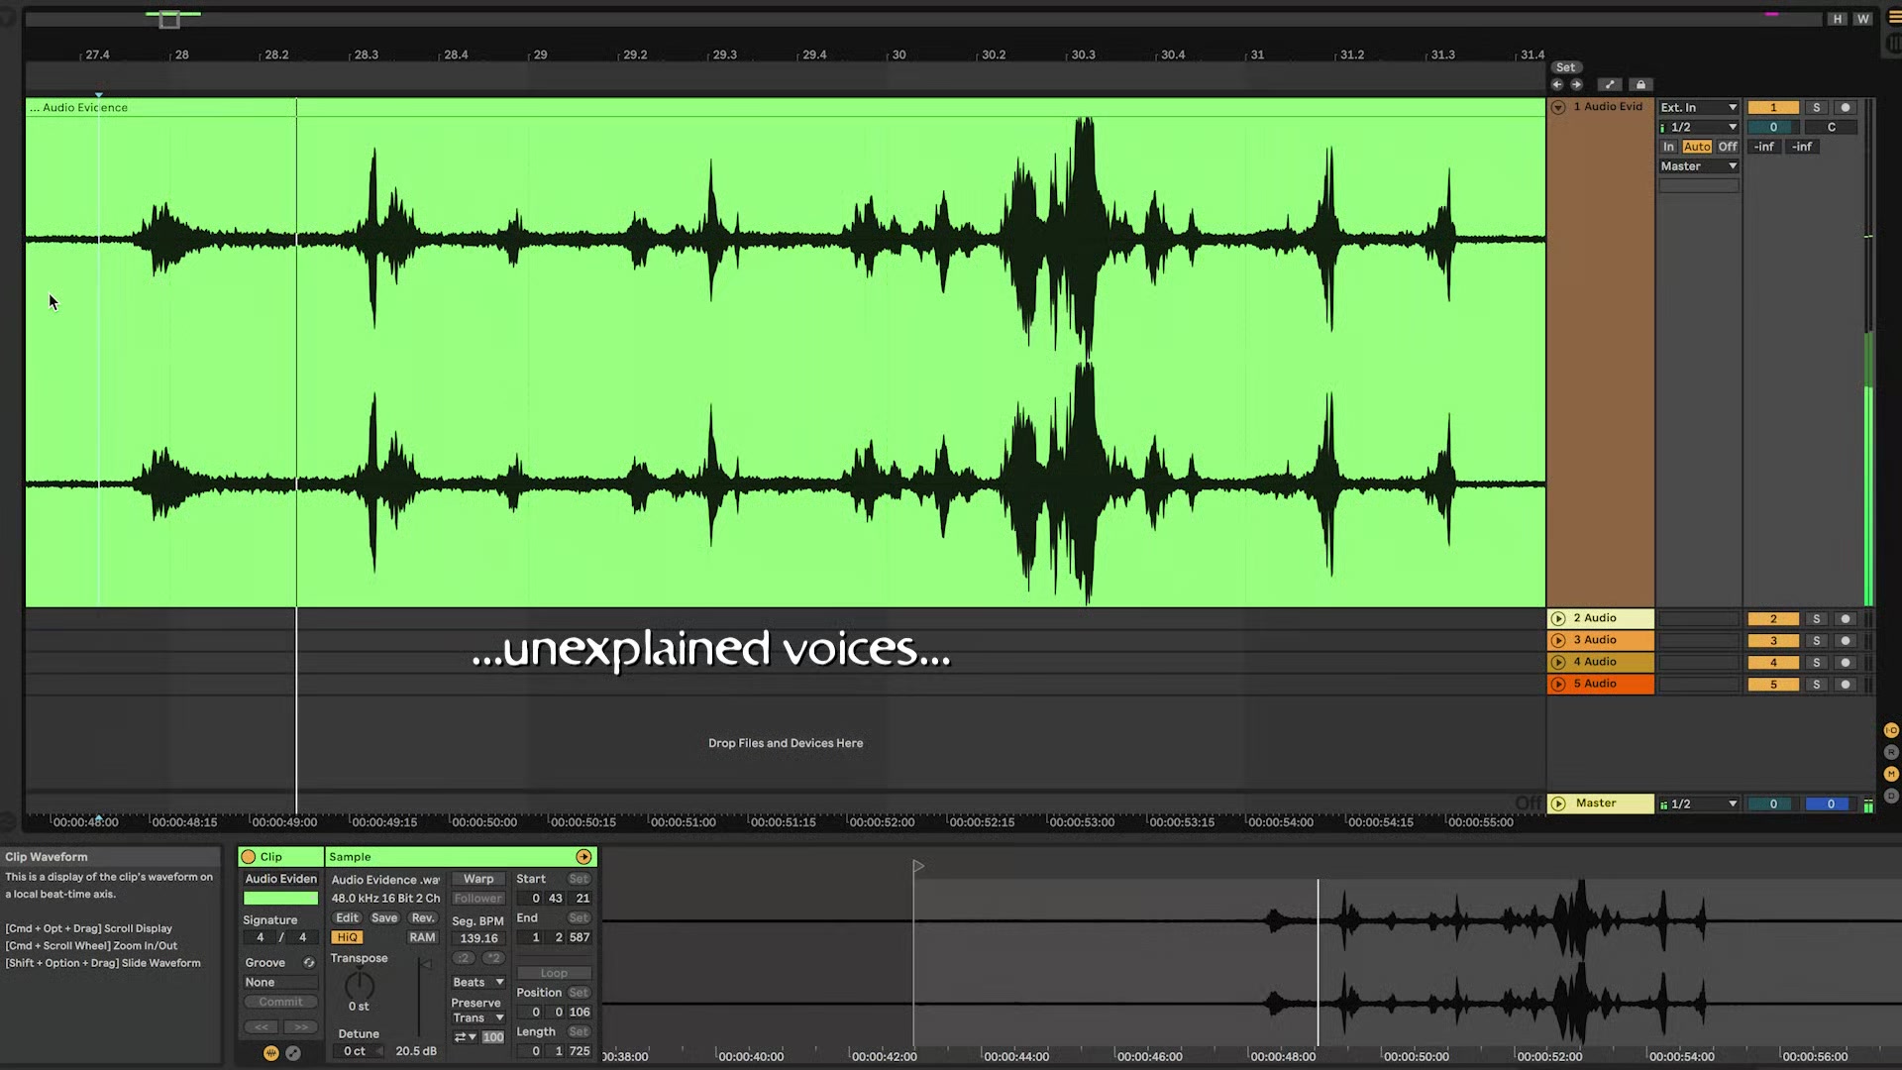Click the Set locator button

[x=1565, y=67]
